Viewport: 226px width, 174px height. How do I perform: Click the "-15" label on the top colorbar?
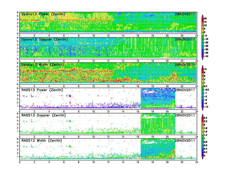[x=206, y=39]
